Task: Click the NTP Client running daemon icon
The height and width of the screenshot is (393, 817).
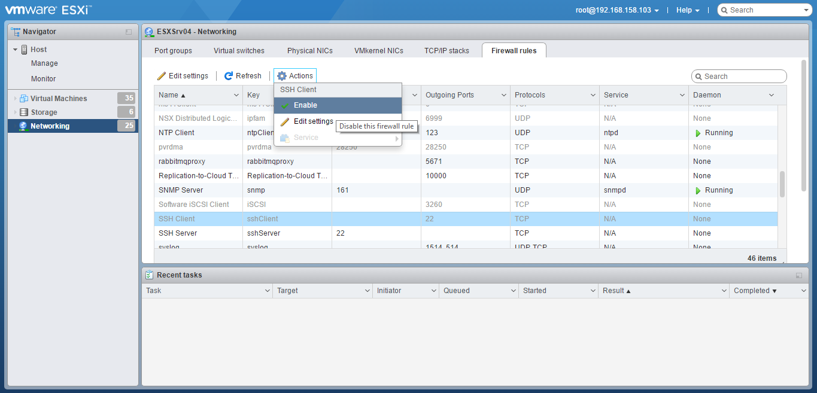Action: pos(698,133)
